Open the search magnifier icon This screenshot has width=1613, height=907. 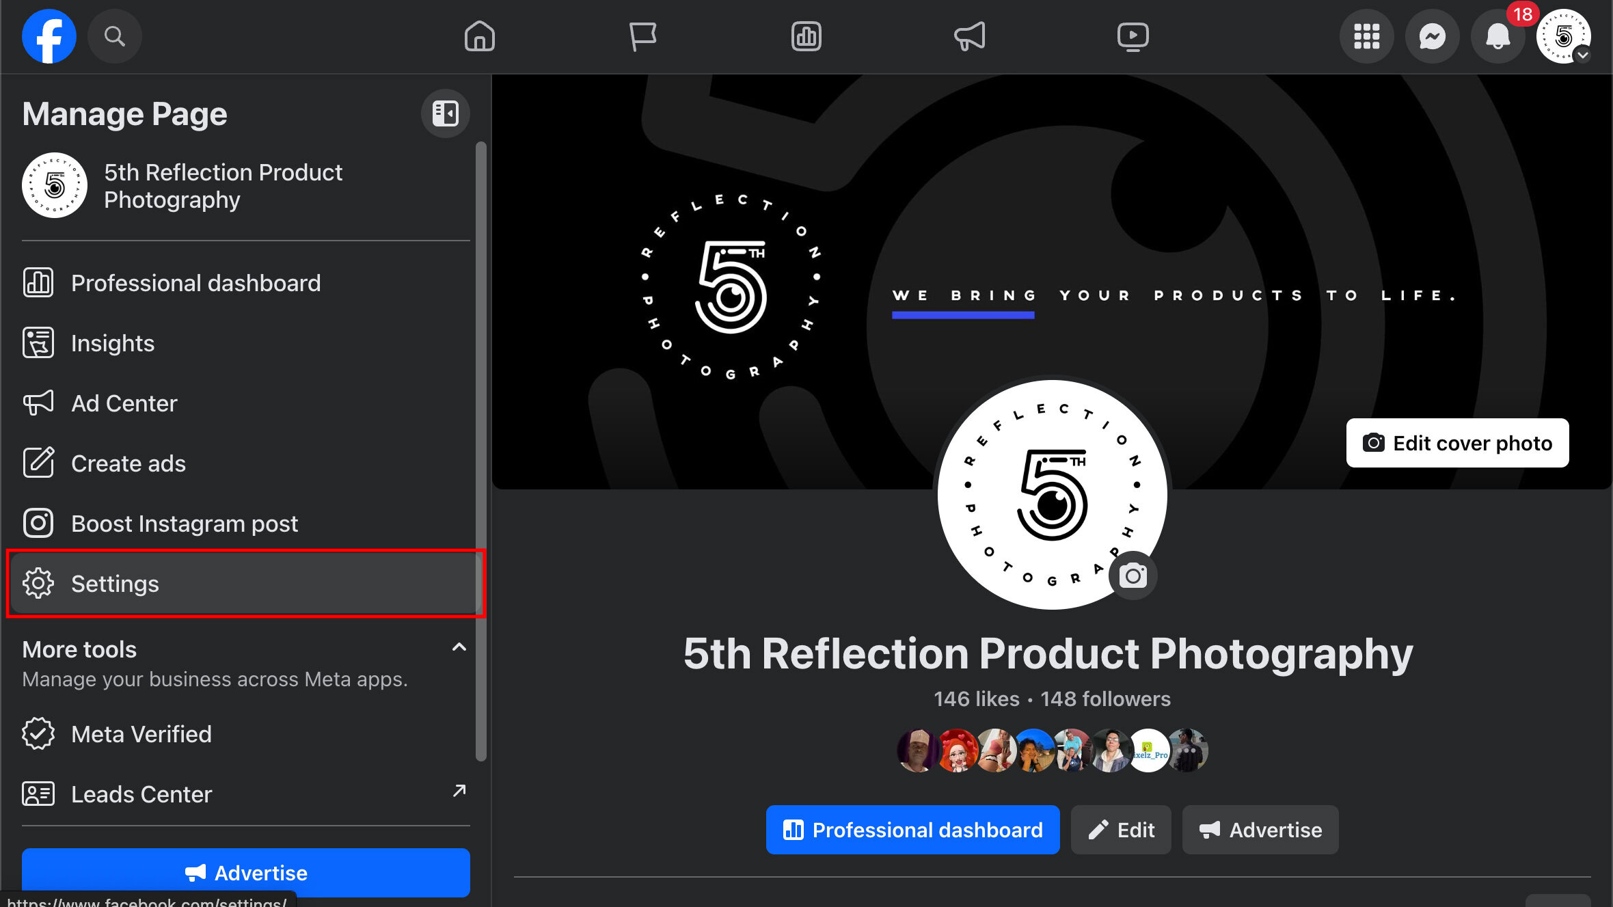(x=114, y=36)
